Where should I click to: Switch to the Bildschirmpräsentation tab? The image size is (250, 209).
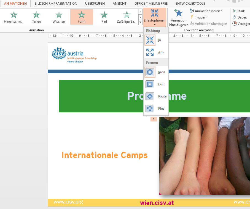56,4
